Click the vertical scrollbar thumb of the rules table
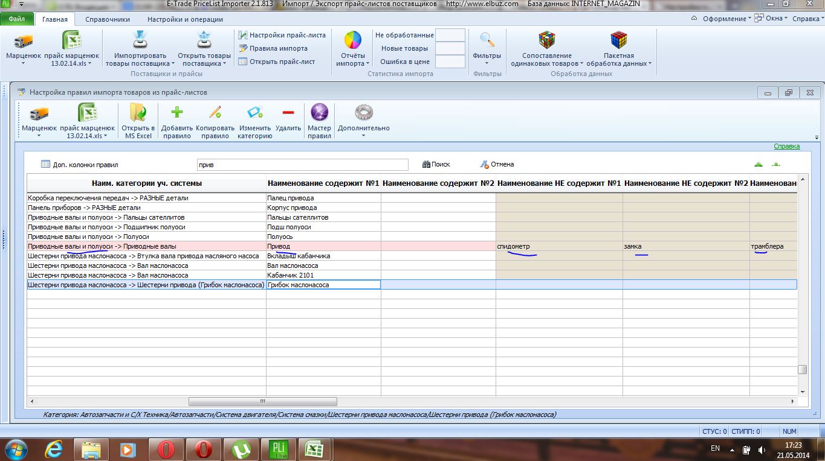 [802, 370]
